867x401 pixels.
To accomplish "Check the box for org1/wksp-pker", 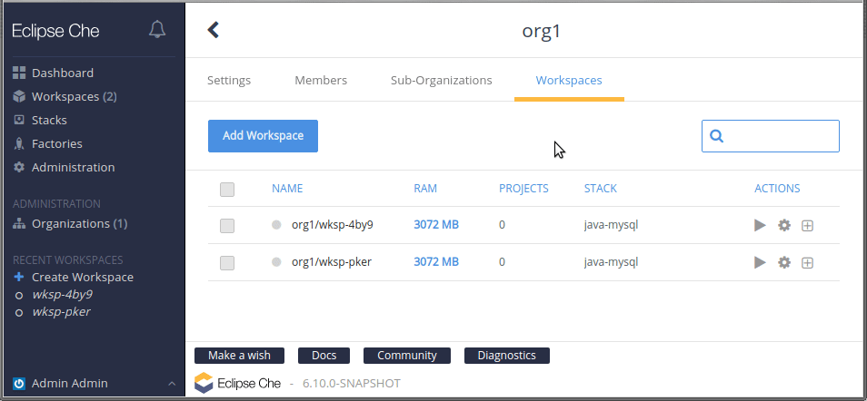I will click(x=227, y=263).
